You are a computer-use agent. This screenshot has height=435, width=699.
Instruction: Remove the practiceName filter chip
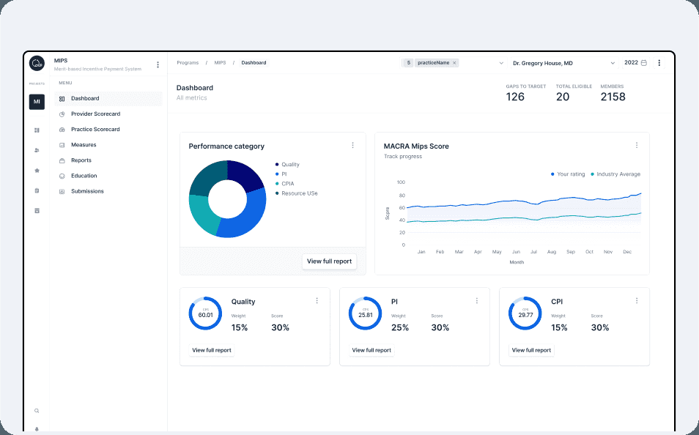(454, 63)
